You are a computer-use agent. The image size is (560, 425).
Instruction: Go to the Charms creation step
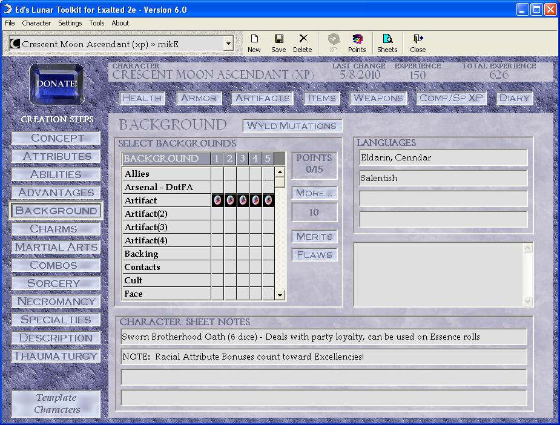point(56,229)
